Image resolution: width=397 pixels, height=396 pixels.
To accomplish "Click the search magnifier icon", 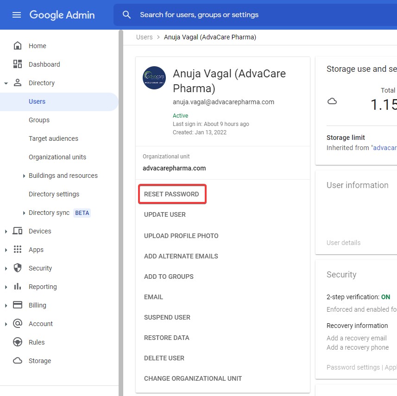I will point(126,15).
